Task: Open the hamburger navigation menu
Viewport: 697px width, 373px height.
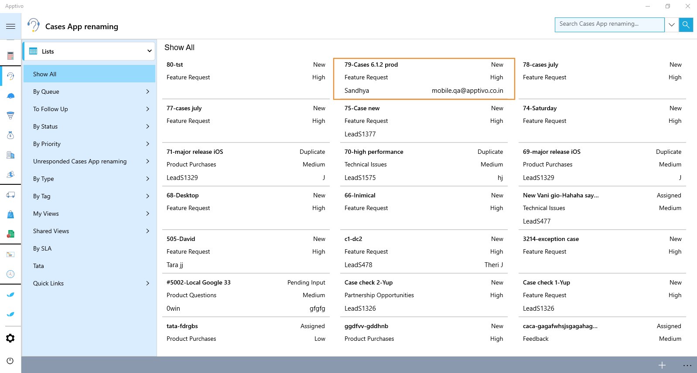Action: click(10, 27)
